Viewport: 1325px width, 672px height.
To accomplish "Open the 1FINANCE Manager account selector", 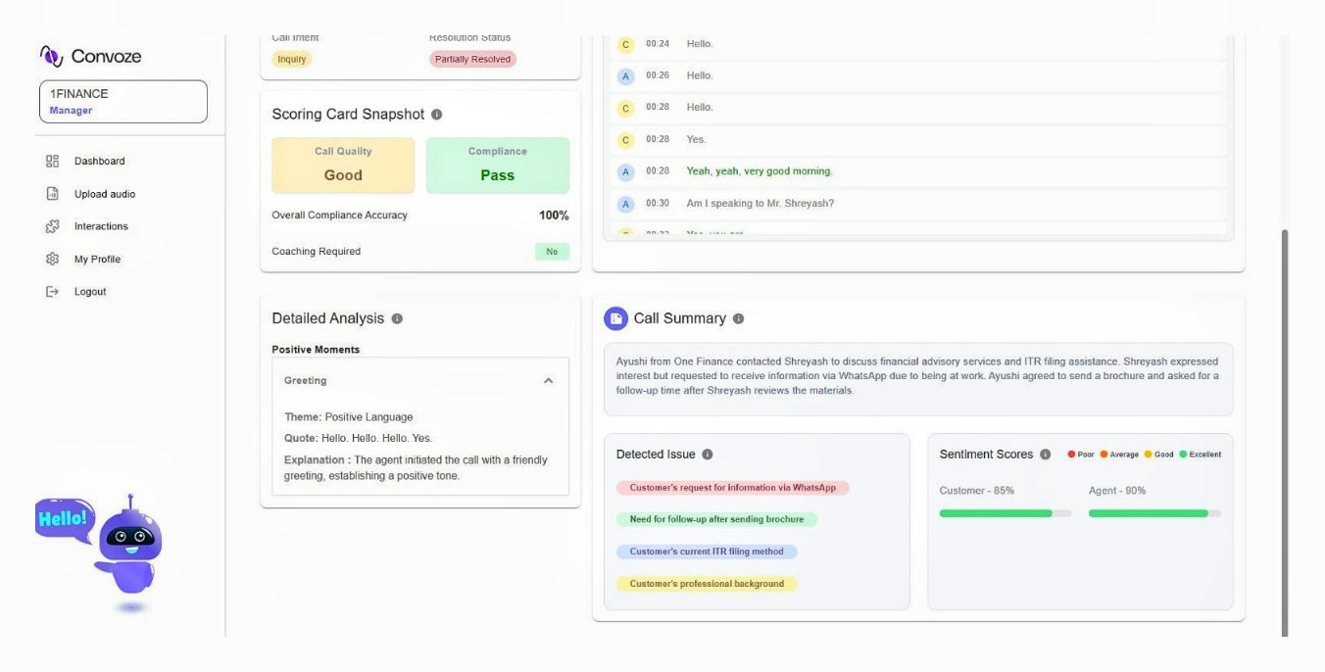I will coord(123,102).
